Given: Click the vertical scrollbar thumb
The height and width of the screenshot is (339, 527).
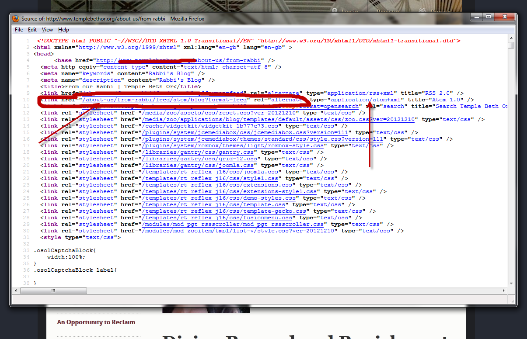Looking at the screenshot, I should (x=511, y=45).
